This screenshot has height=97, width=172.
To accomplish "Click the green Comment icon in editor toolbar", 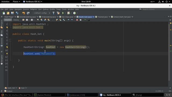I will pyautogui.click(x=85, y=20).
